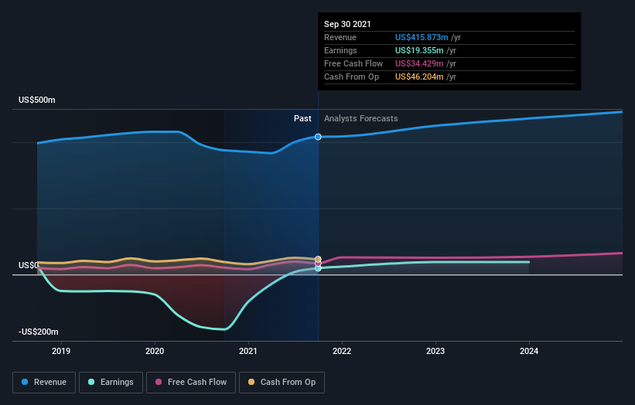Click the 2023 x-axis label
Image resolution: width=635 pixels, height=405 pixels.
pyautogui.click(x=435, y=351)
